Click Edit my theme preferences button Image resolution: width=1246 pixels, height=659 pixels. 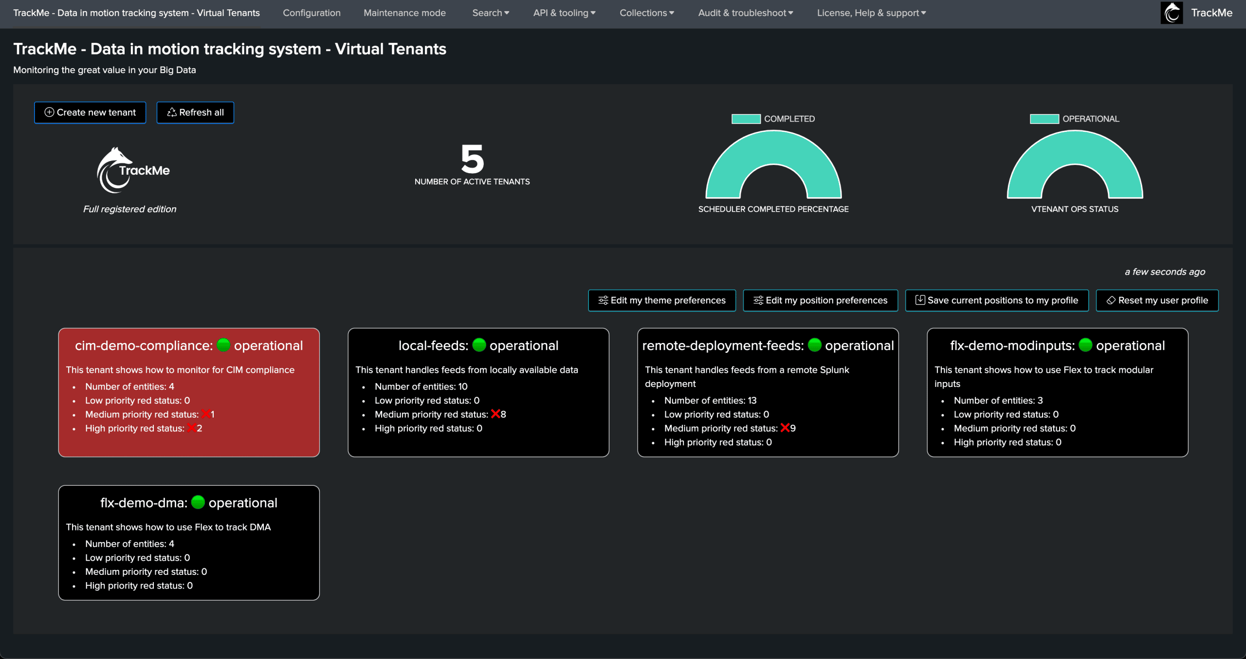point(661,300)
